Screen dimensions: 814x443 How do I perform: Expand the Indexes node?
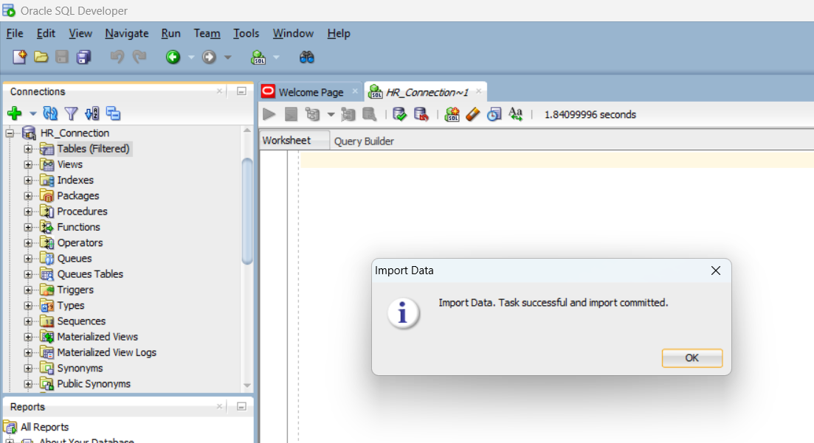point(28,180)
